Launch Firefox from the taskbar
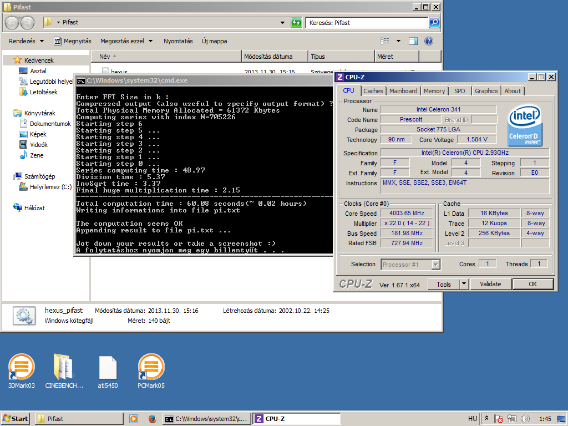Screen dimensions: 568x426 pyautogui.click(x=153, y=419)
